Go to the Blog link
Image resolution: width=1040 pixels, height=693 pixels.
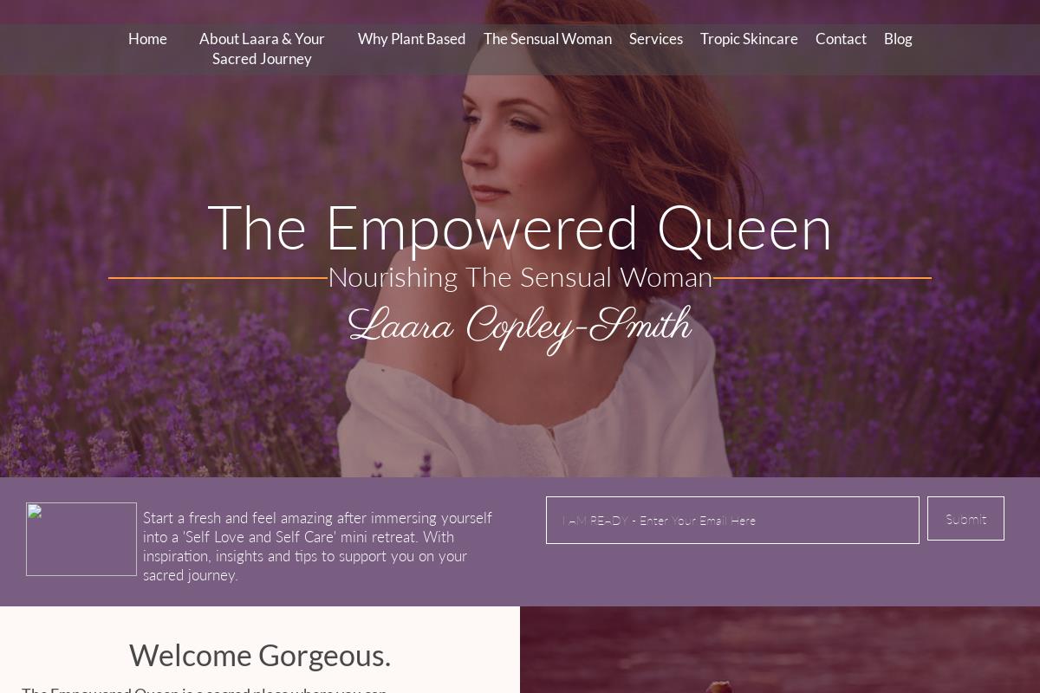(898, 39)
